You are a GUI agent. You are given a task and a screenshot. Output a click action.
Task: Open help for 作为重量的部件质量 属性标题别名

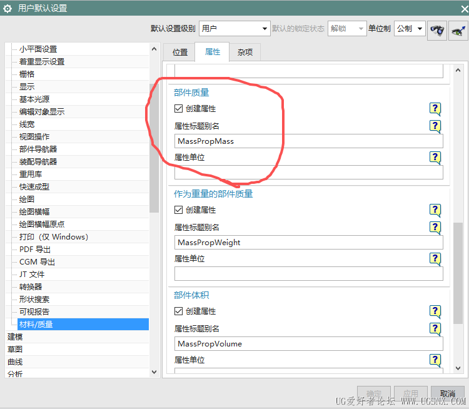click(435, 228)
